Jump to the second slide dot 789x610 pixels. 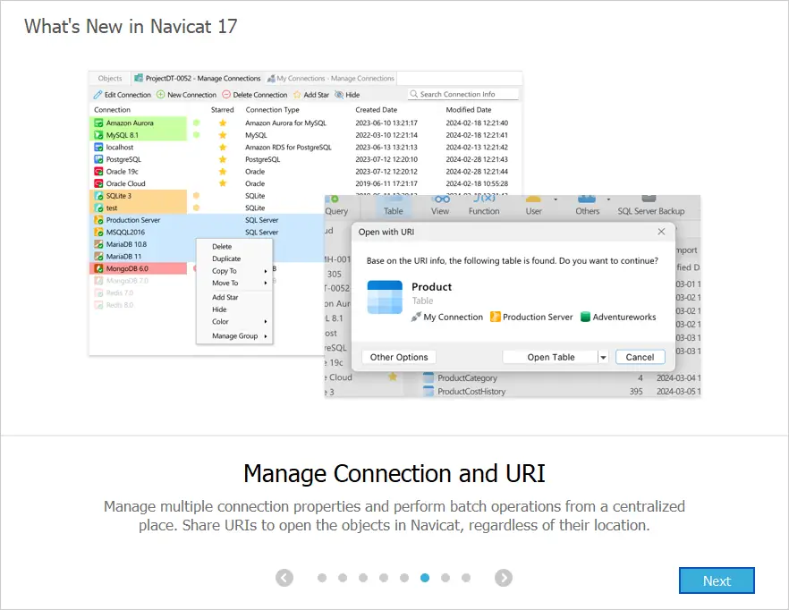[343, 578]
